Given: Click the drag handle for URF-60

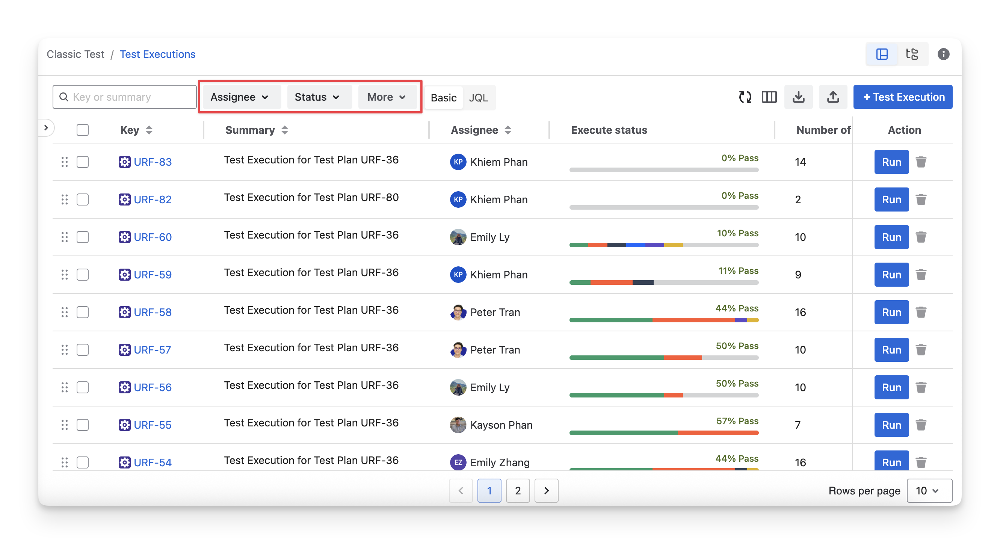Looking at the screenshot, I should (65, 237).
